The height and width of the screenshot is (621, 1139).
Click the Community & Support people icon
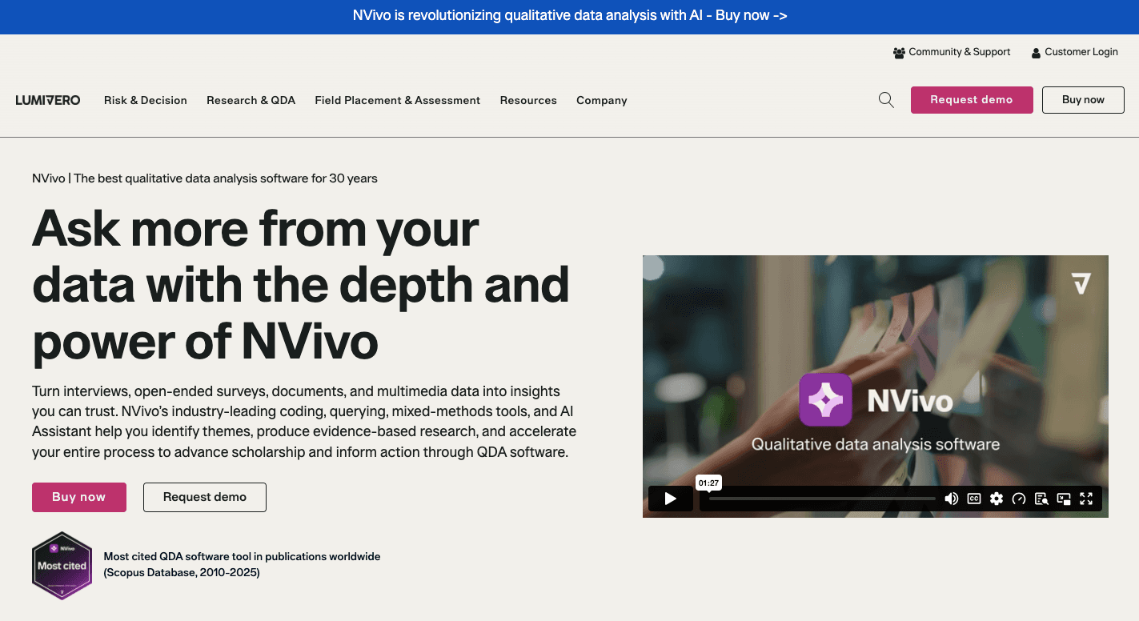(899, 53)
